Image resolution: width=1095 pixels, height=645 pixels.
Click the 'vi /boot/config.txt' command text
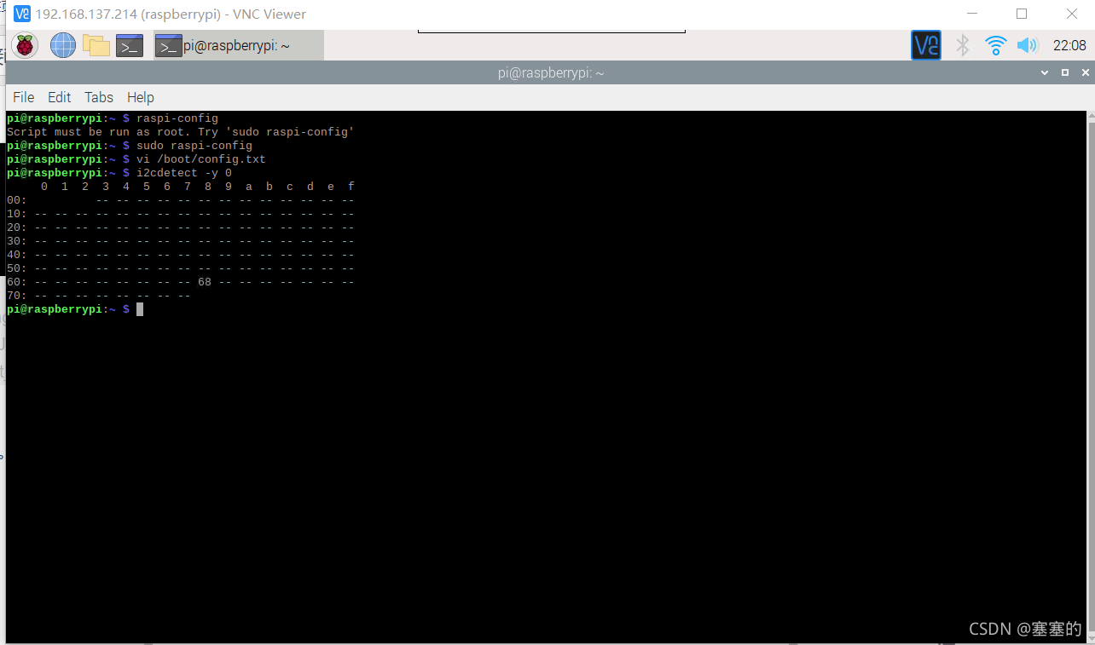tap(201, 159)
